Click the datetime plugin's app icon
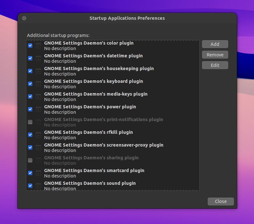This screenshot has width=254, height=224. click(38, 58)
